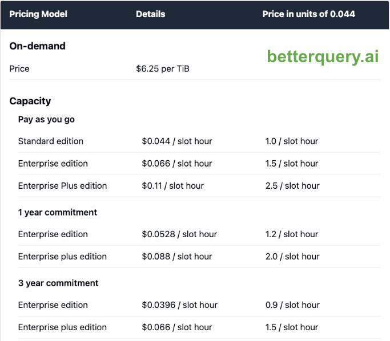
Task: Click the $0.11 / slot hour price
Action: [172, 185]
